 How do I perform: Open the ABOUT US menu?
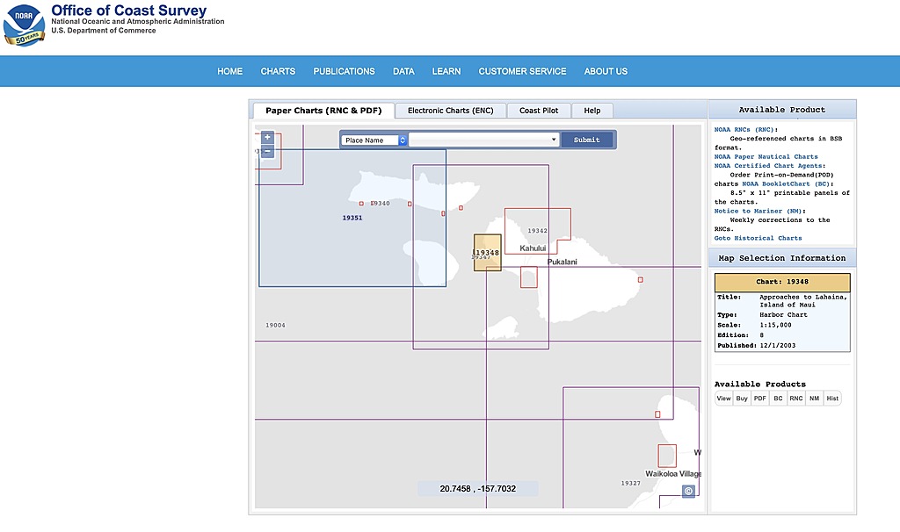pos(606,71)
